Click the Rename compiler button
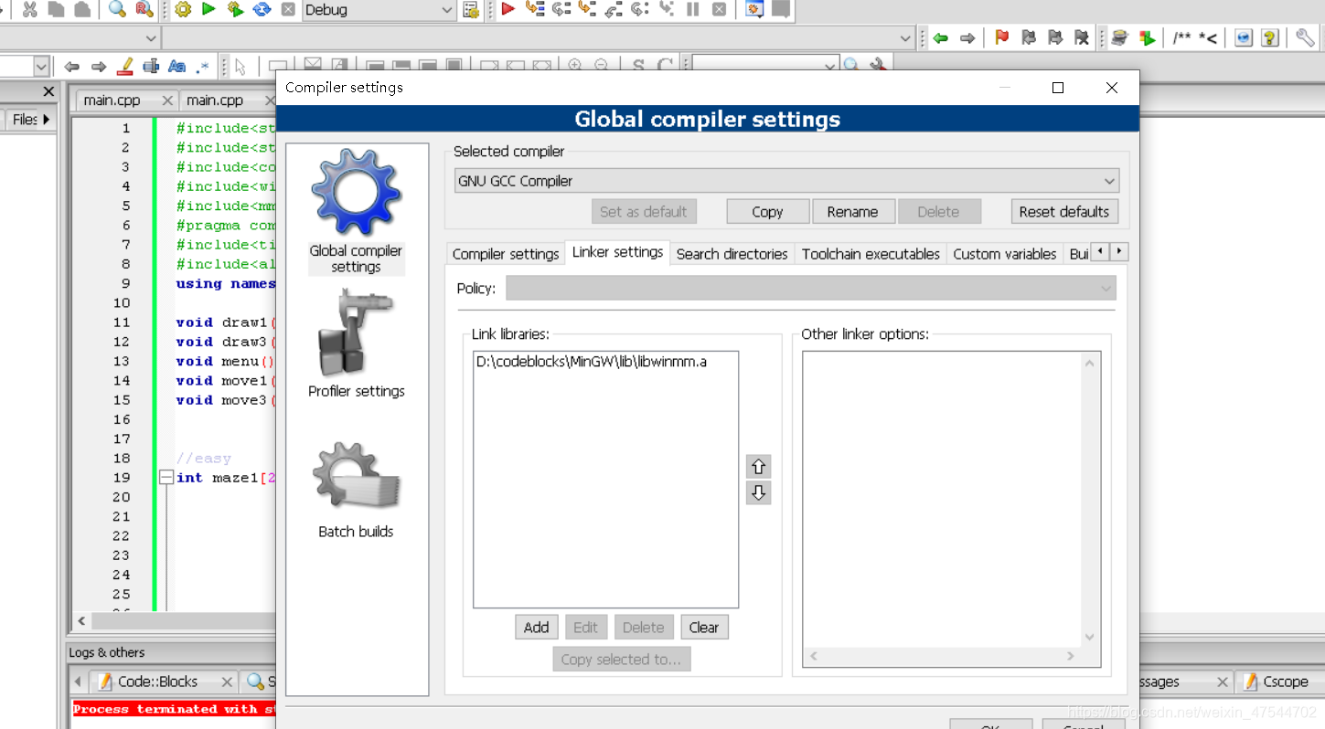This screenshot has width=1325, height=729. [852, 211]
